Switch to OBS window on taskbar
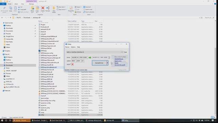The image size is (218, 123). [76, 120]
